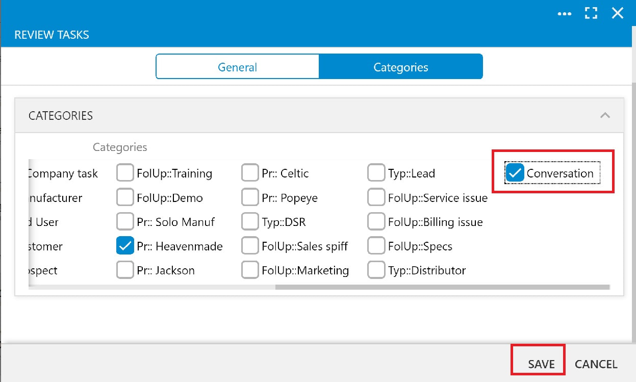
Task: Check the FolUp::Demo category
Action: 125,198
